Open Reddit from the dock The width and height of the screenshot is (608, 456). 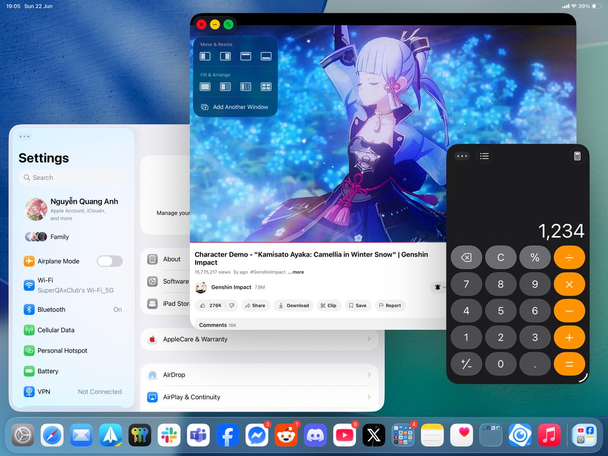click(x=286, y=435)
